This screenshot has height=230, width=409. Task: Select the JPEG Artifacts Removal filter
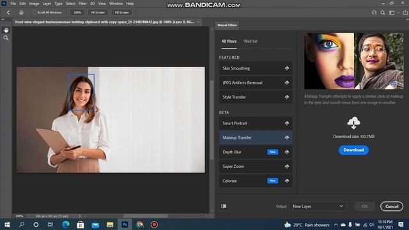point(256,82)
